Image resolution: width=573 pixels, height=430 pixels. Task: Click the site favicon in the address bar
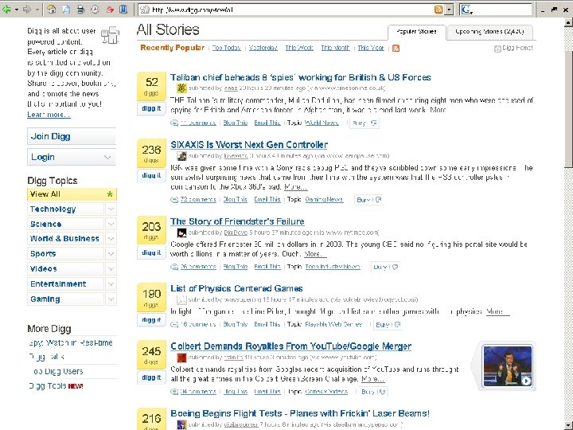pos(145,10)
